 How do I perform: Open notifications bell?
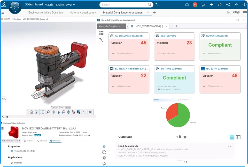tap(203, 5)
